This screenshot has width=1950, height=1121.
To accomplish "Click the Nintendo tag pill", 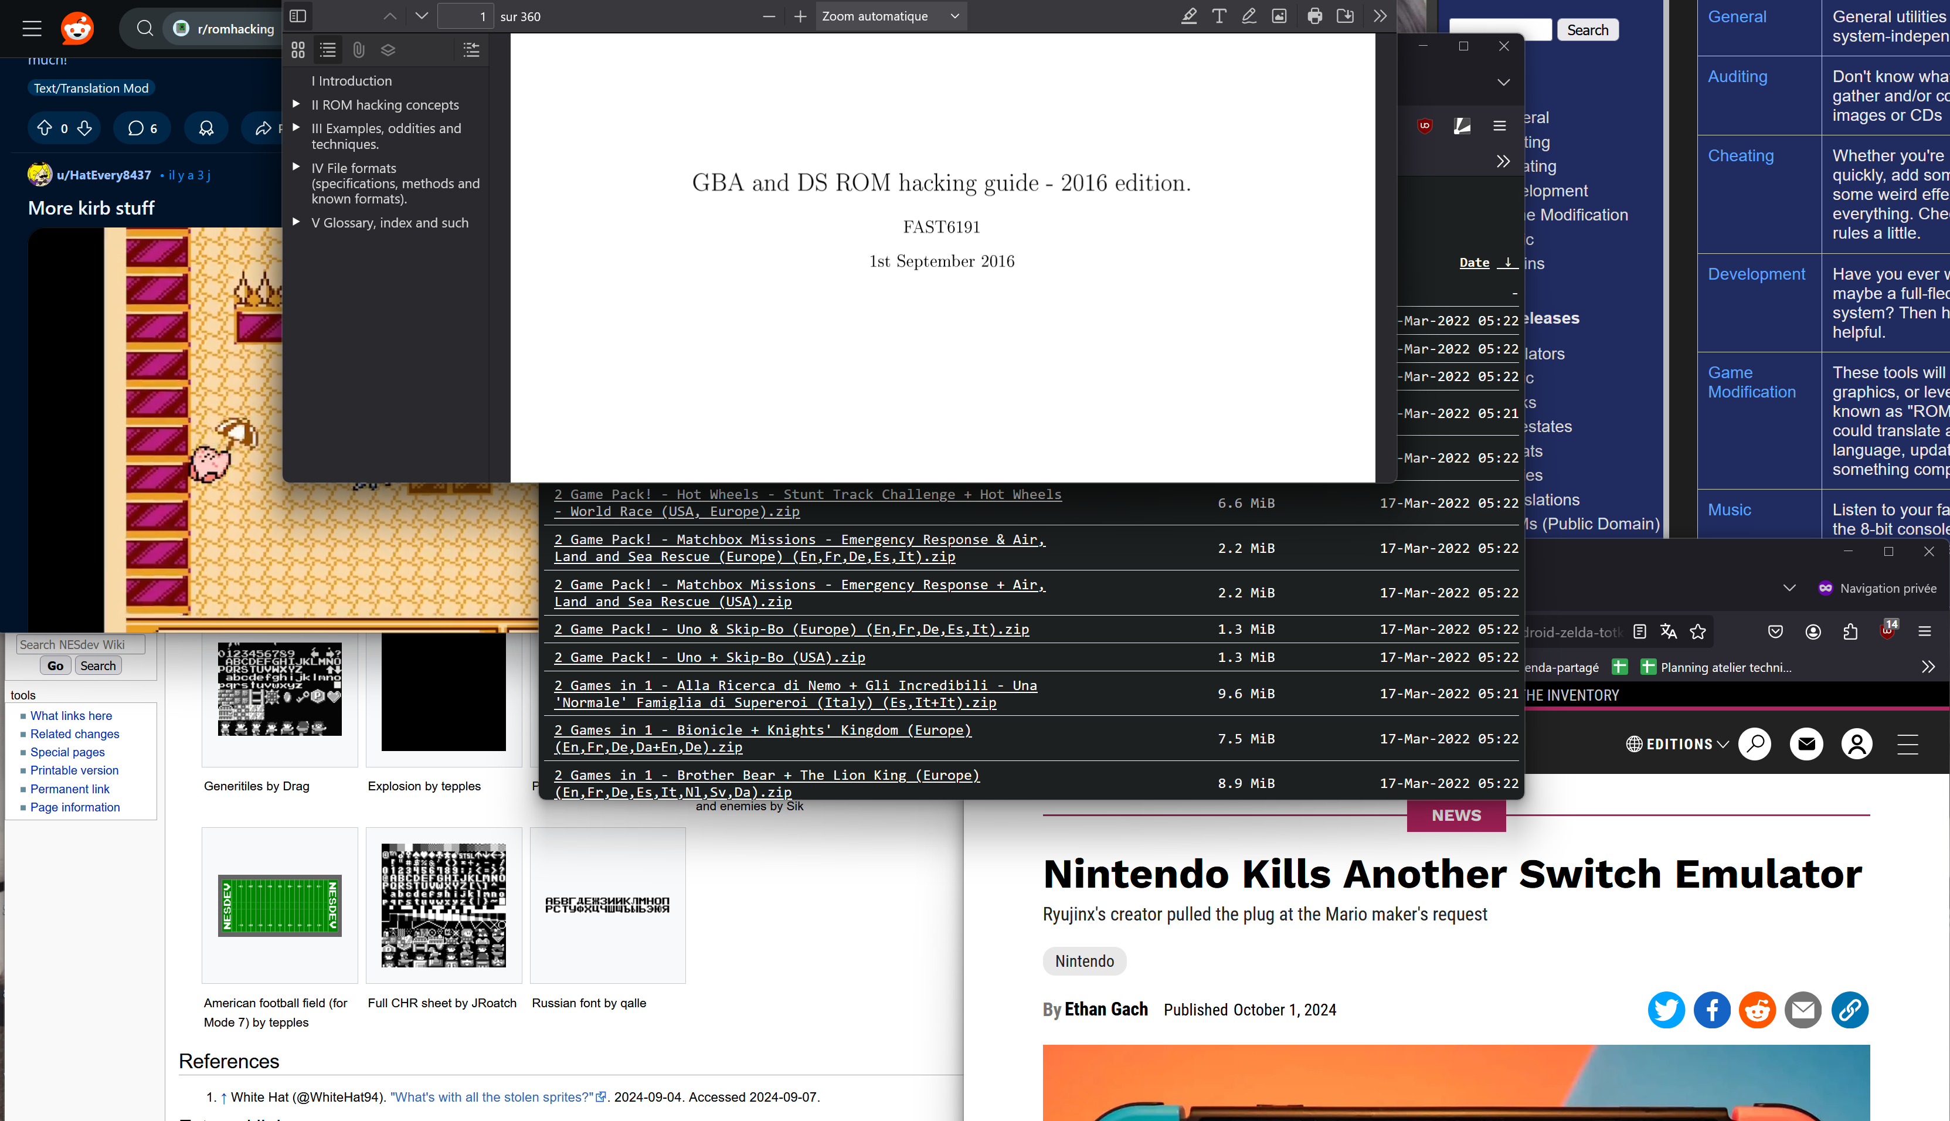I will click(x=1084, y=961).
